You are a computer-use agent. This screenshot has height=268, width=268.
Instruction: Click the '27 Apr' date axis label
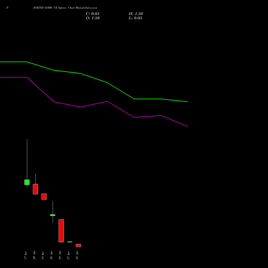(69, 255)
